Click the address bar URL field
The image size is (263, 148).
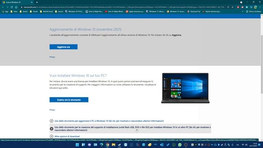click(x=124, y=7)
